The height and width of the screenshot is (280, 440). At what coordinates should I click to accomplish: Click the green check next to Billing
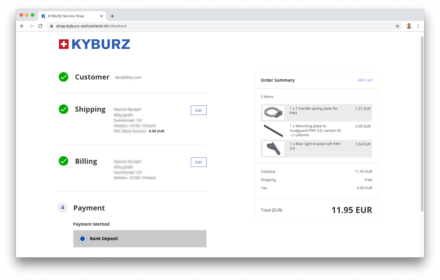[64, 161]
